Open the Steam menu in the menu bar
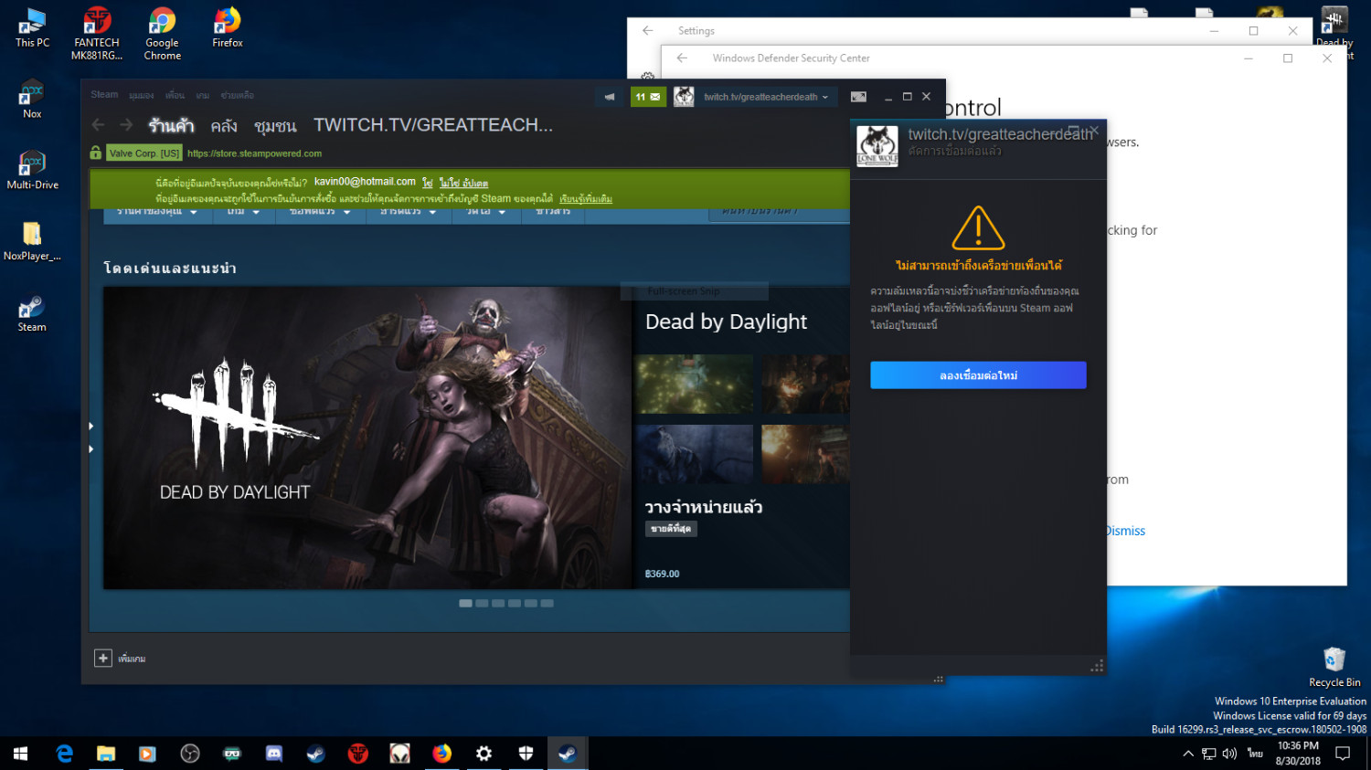Screen dimensions: 1371x770 [x=104, y=95]
